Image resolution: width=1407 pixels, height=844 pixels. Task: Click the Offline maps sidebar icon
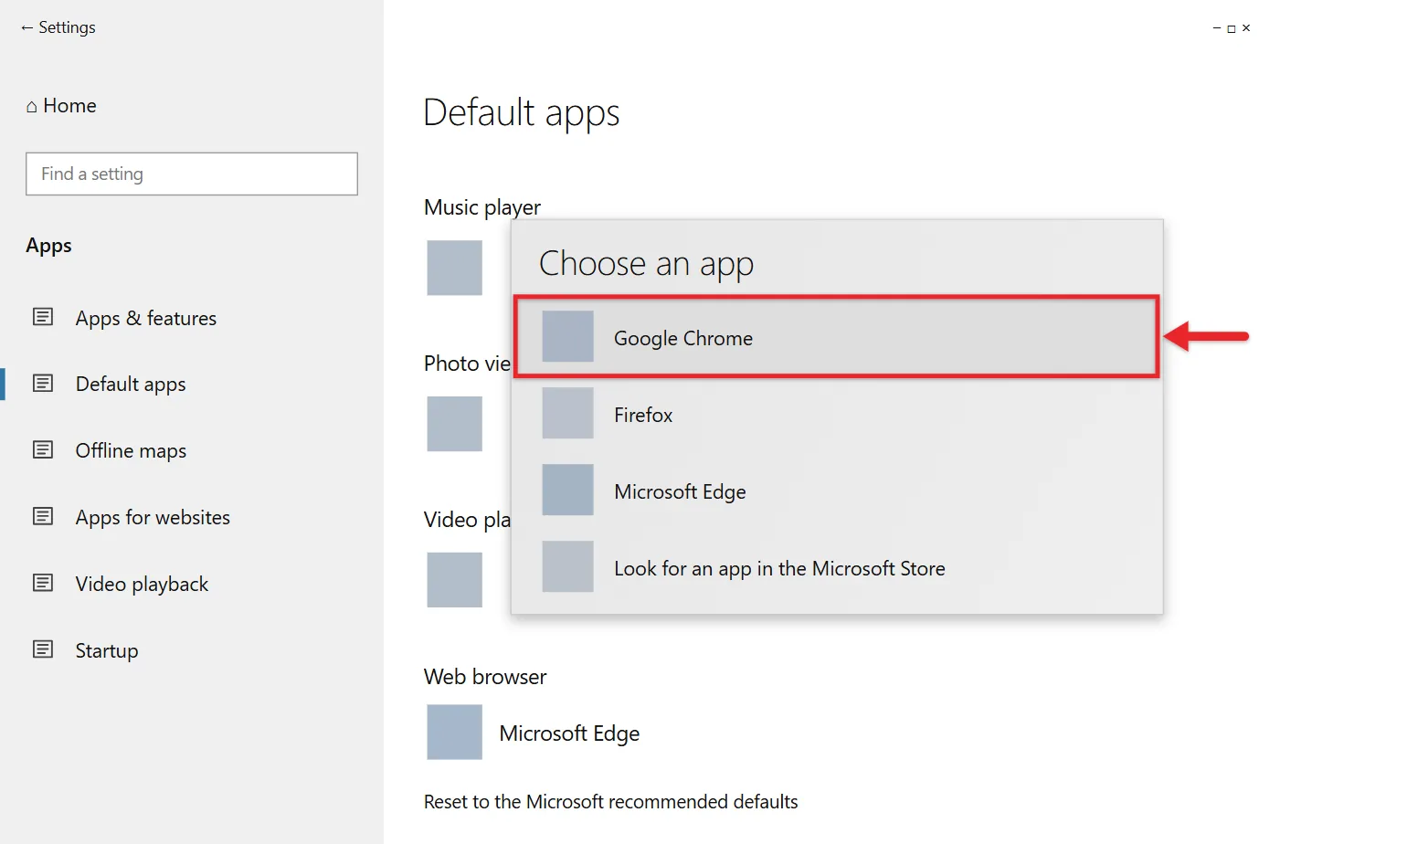[43, 449]
